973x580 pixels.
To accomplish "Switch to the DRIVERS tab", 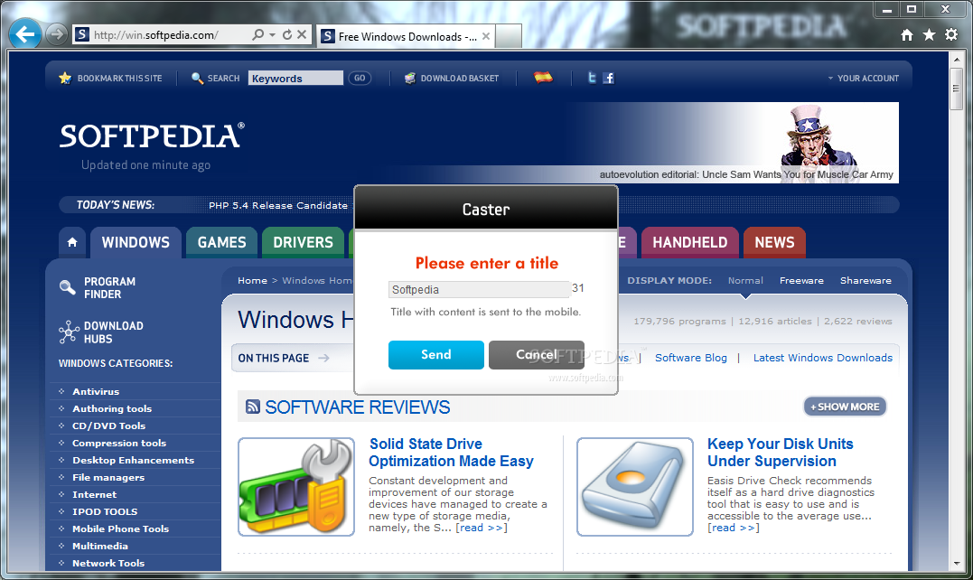I will point(303,242).
